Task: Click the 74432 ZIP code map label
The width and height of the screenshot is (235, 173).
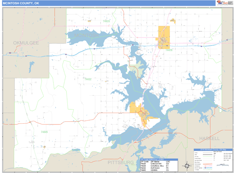Action: [88, 79]
